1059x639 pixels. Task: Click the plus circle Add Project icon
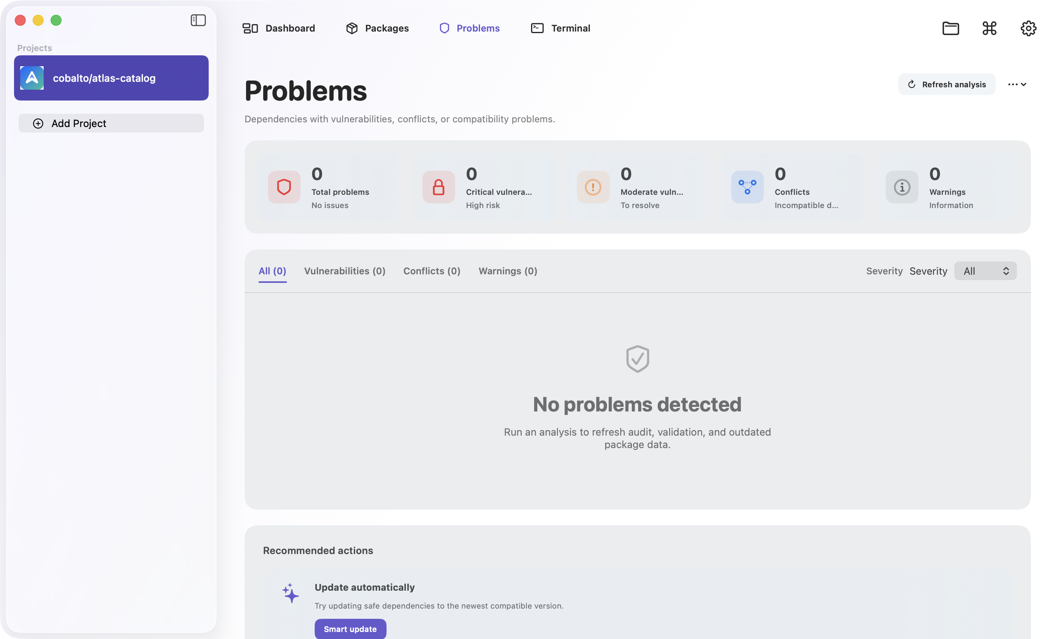pyautogui.click(x=38, y=124)
